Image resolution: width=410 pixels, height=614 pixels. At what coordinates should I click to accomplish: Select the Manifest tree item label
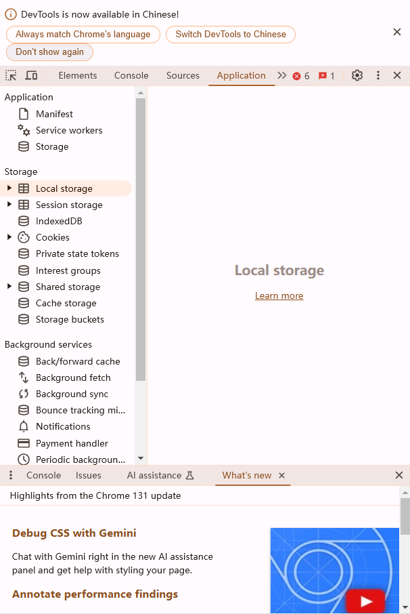[x=54, y=114]
